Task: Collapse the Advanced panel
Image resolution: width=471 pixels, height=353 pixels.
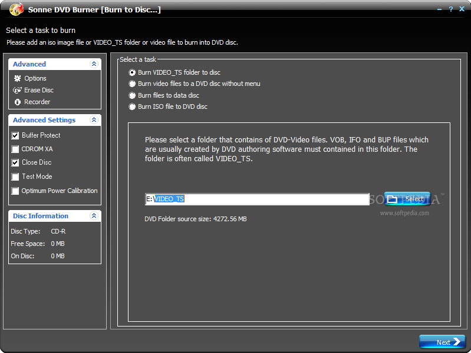Action: [x=94, y=64]
